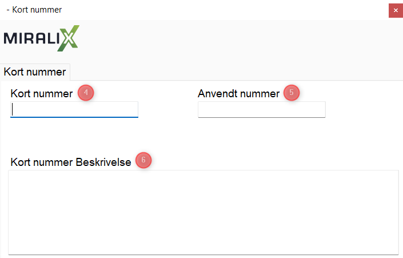This screenshot has height=258, width=403.
Task: Click the Anvendt nummer label text
Action: [x=238, y=93]
